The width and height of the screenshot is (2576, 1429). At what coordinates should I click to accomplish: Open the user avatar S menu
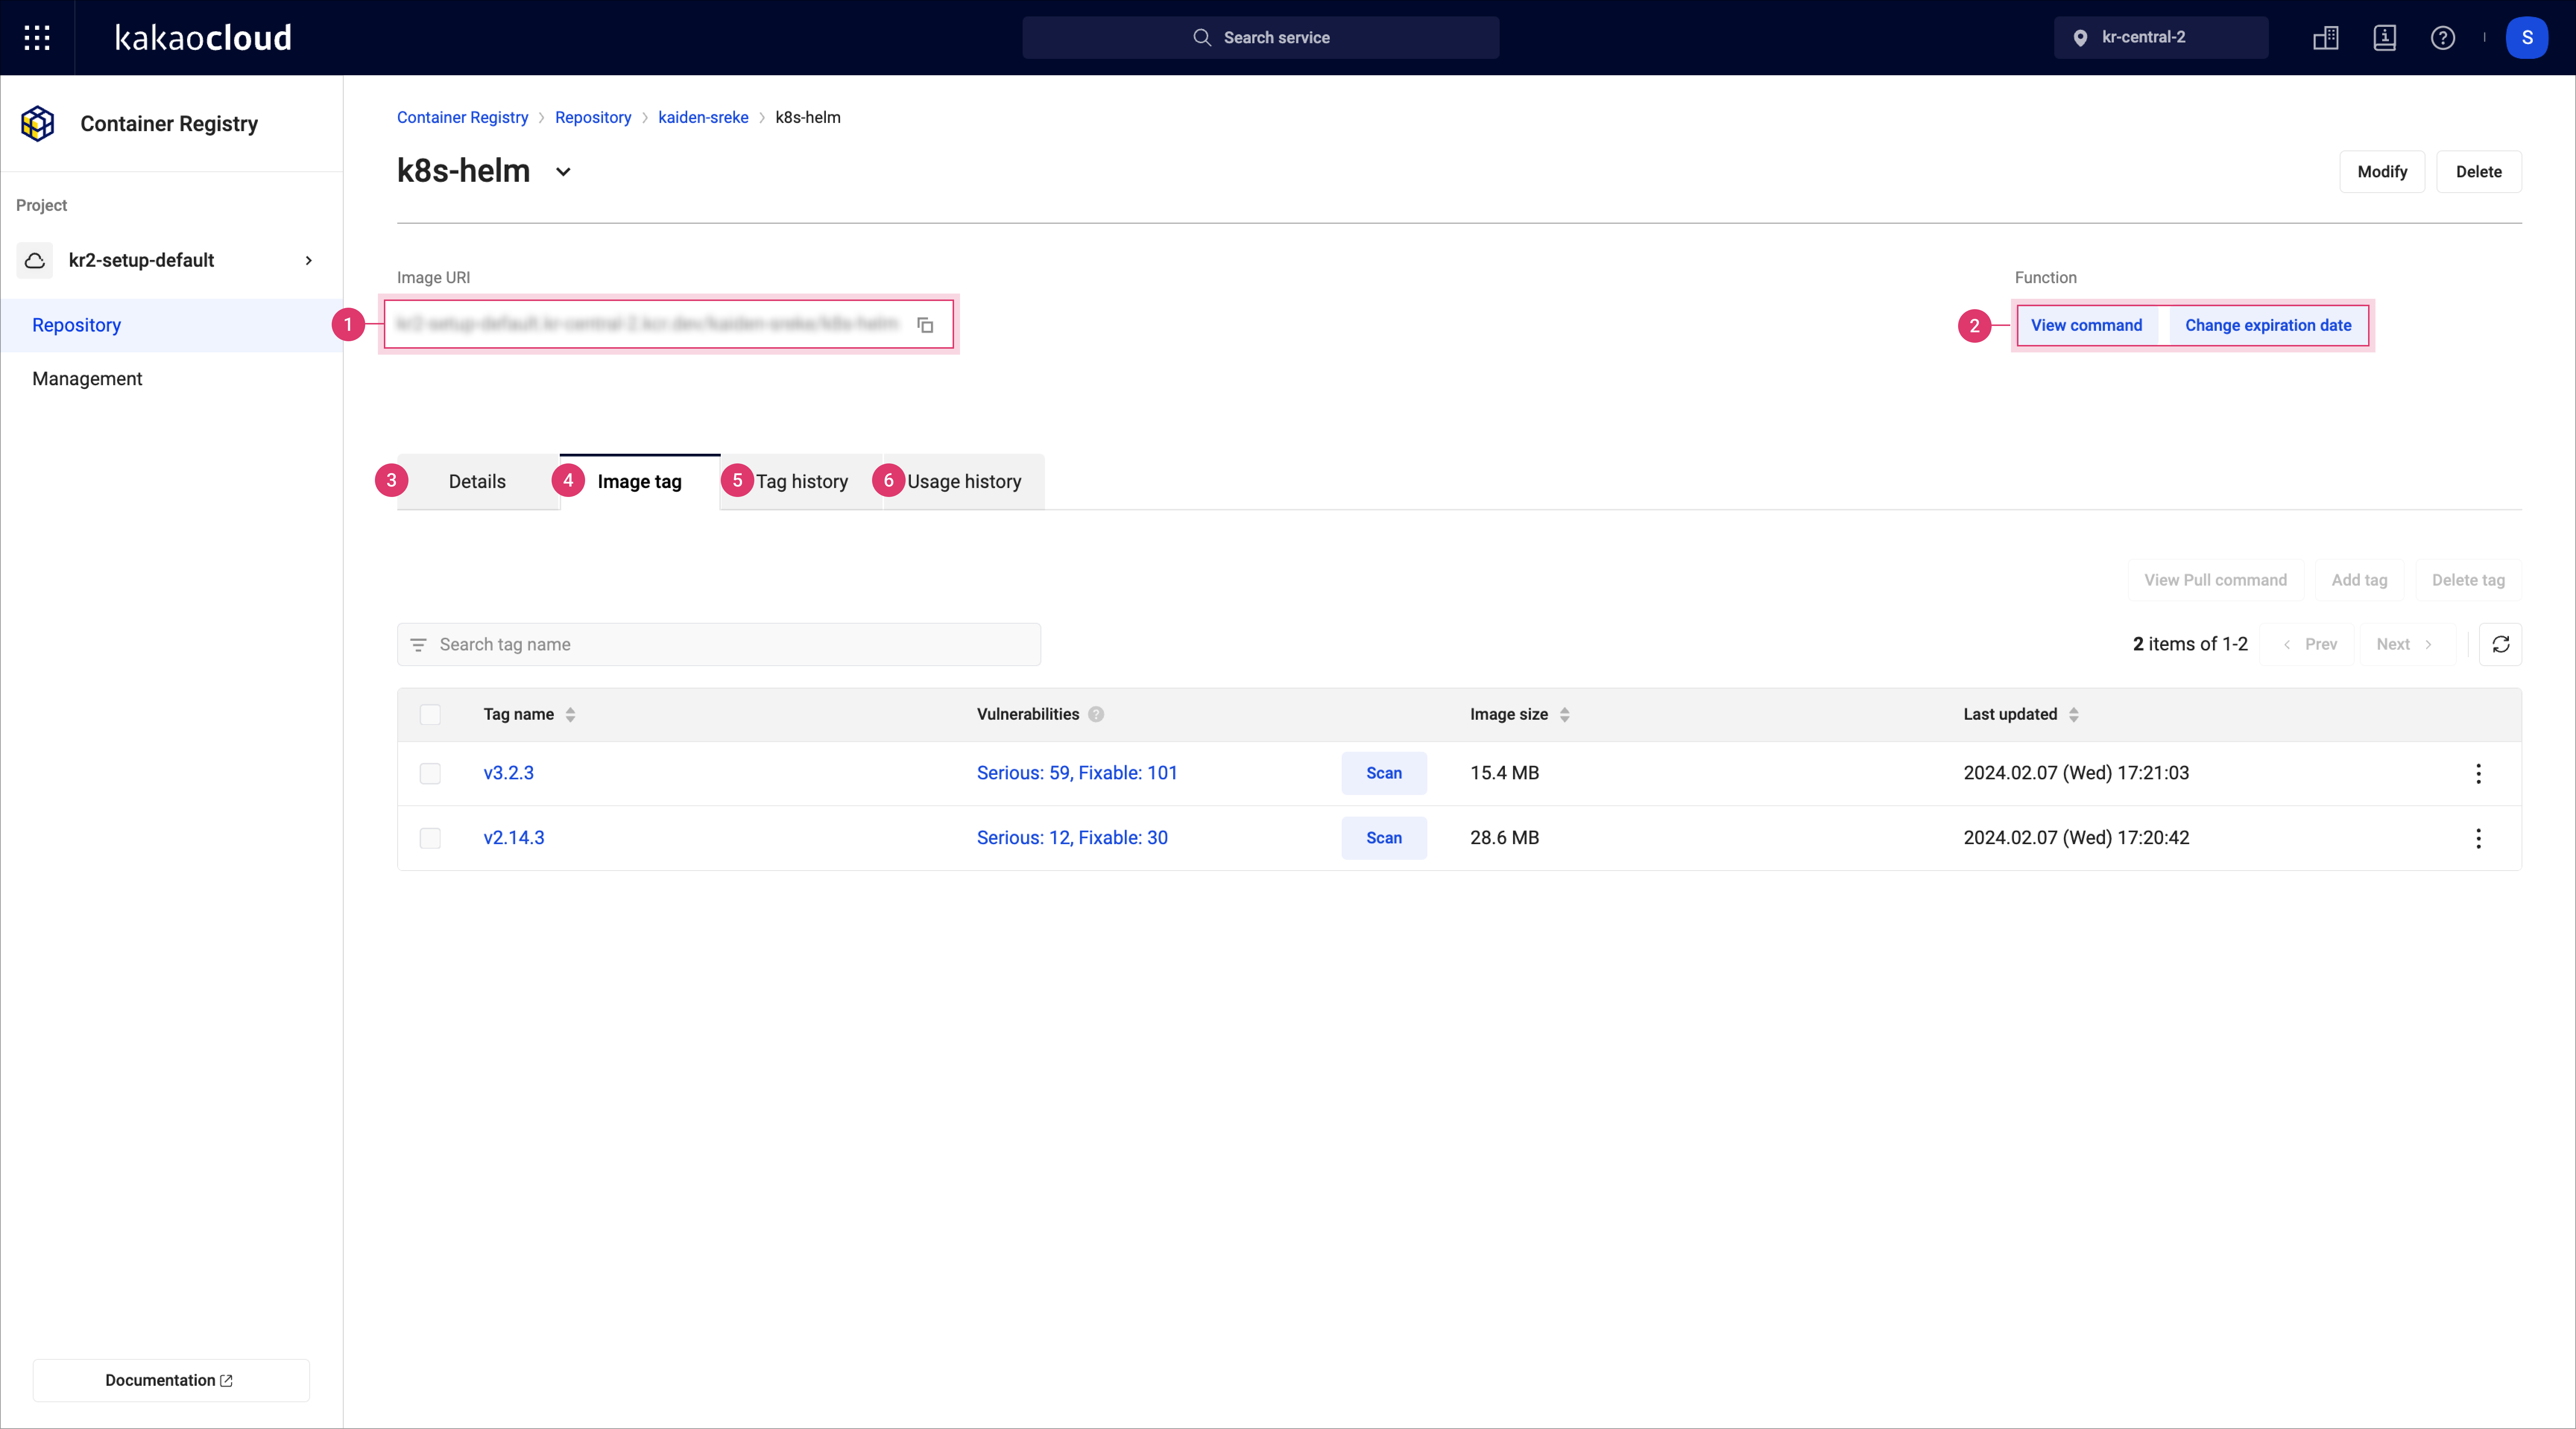click(2527, 38)
